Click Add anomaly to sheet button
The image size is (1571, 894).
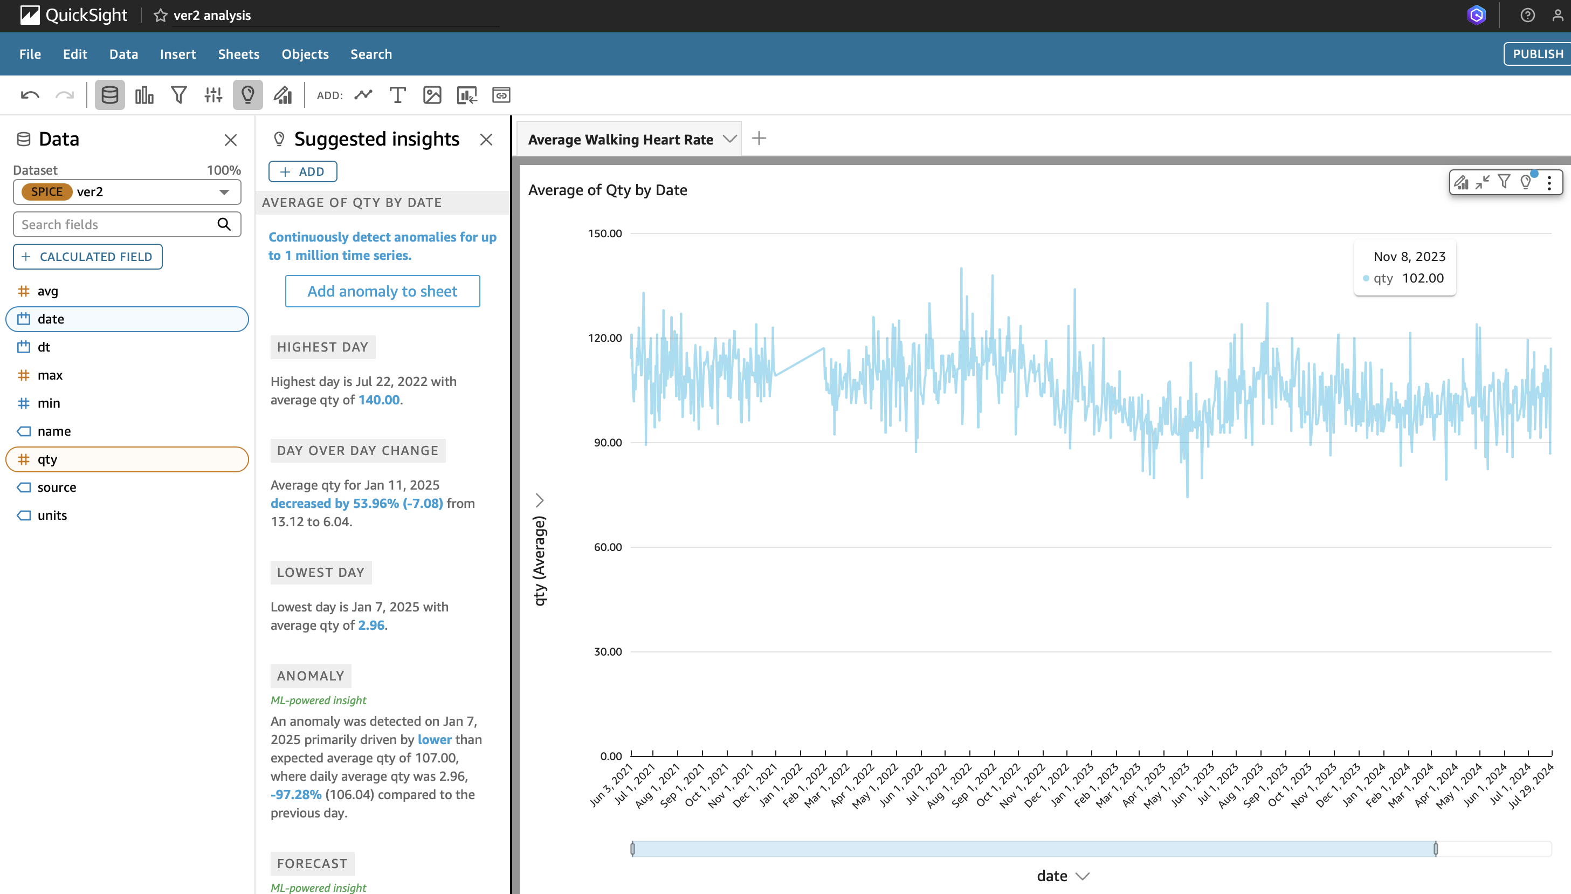click(x=382, y=291)
